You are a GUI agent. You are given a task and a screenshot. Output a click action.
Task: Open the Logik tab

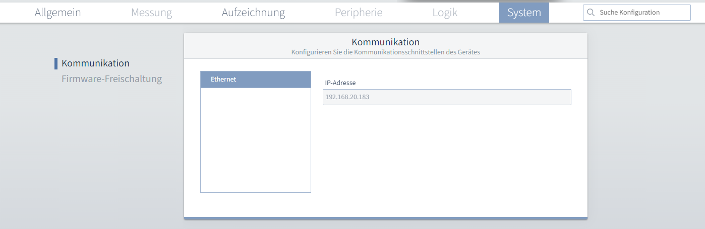tap(445, 13)
